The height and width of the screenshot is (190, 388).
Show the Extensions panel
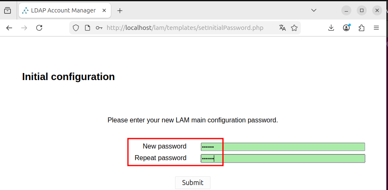click(x=361, y=28)
